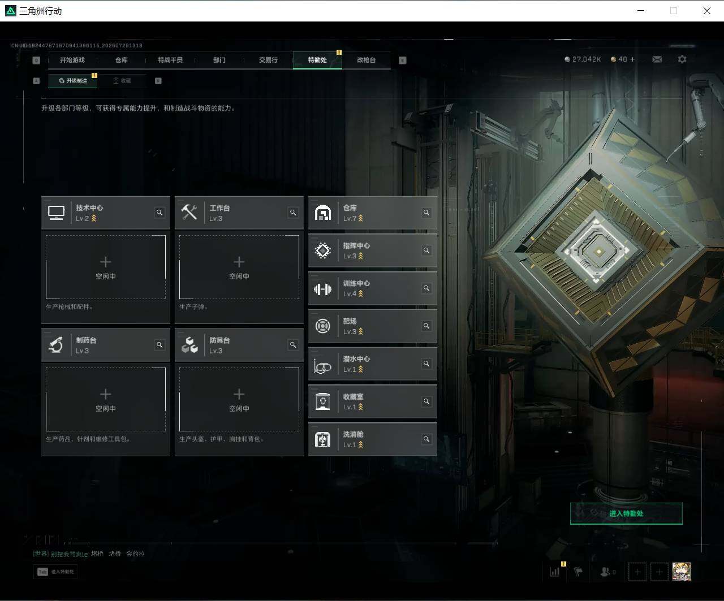Click the 进入特勤处 green button
This screenshot has height=601, width=724.
pyautogui.click(x=626, y=513)
